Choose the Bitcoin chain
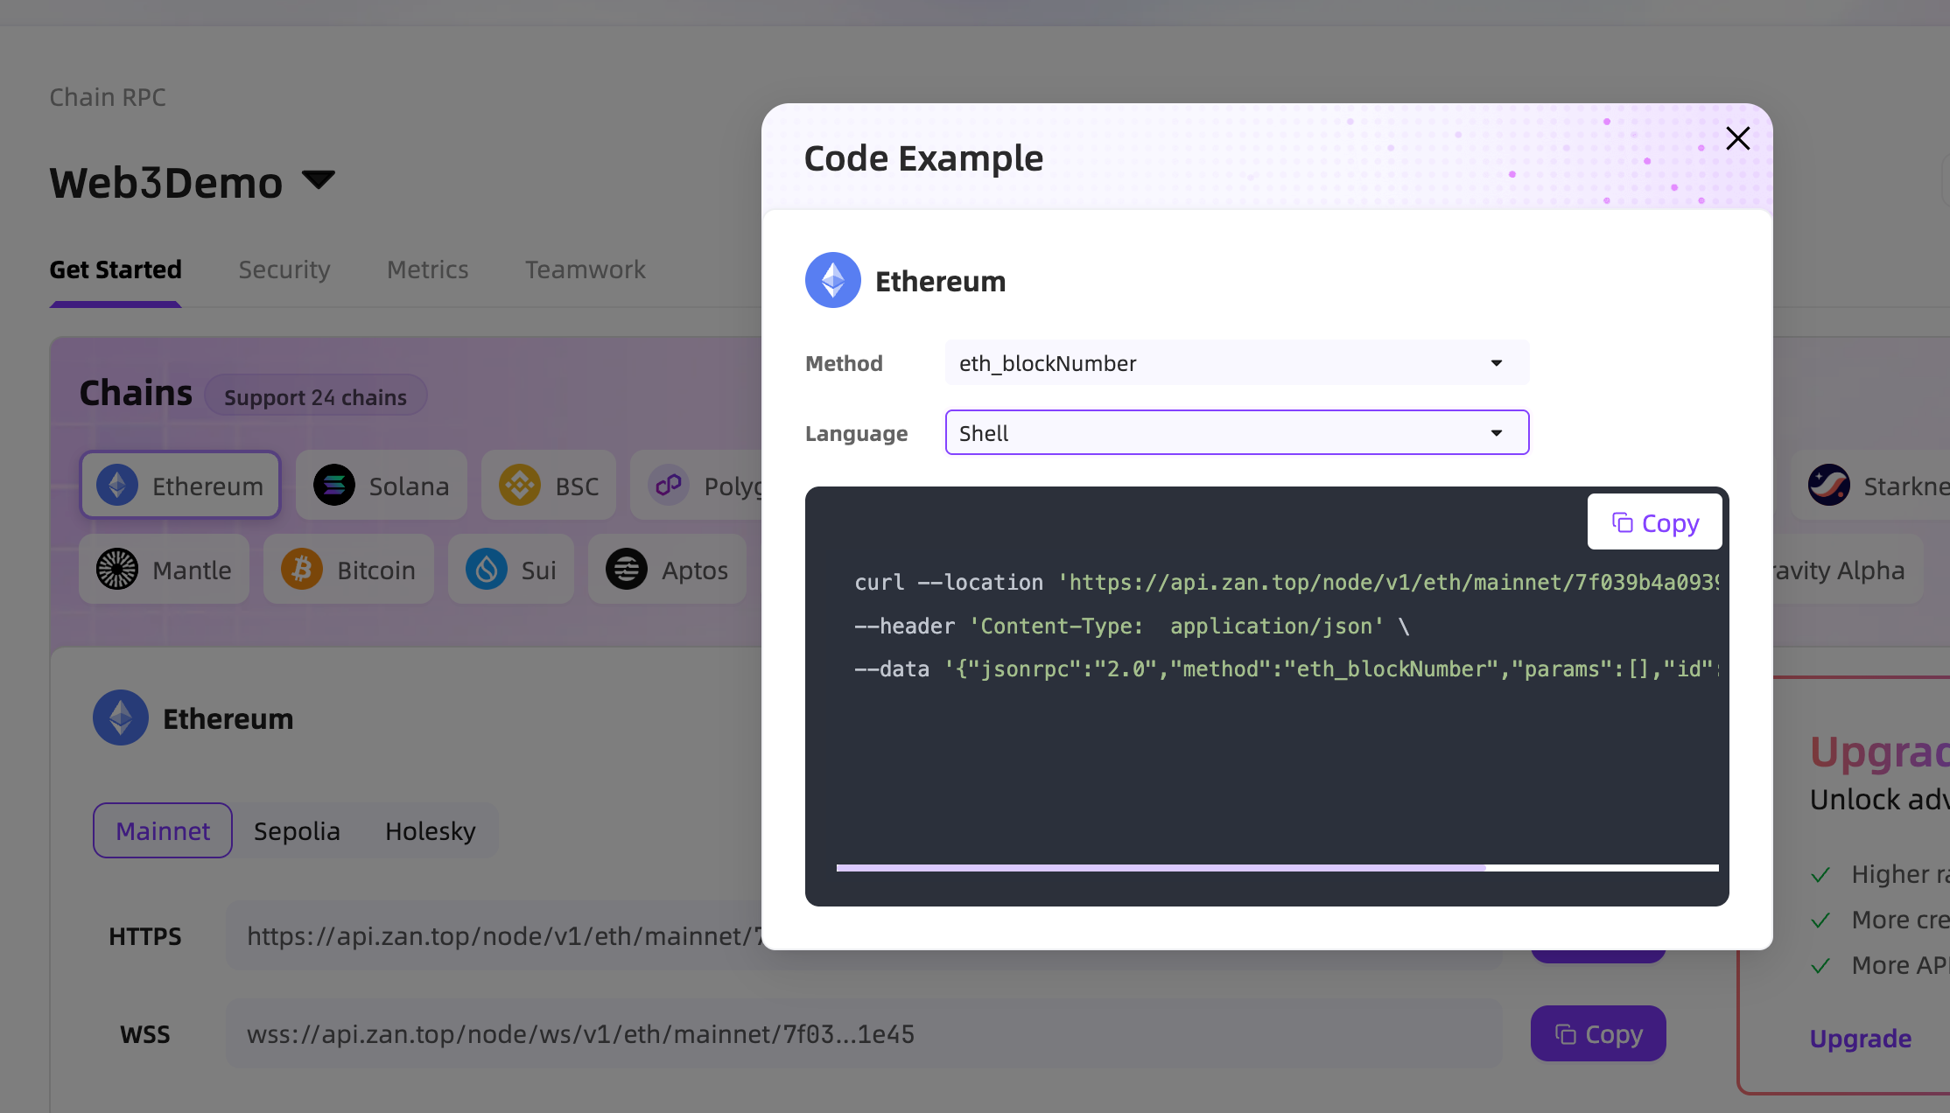The height and width of the screenshot is (1113, 1950). click(348, 569)
